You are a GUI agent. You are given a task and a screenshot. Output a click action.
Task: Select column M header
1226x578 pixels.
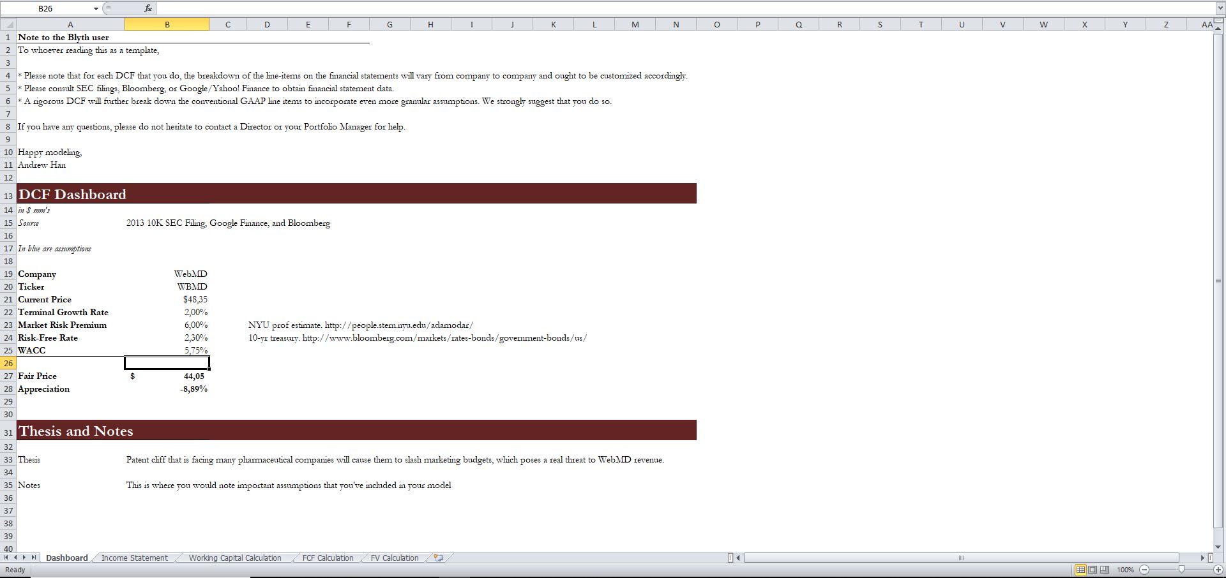coord(635,24)
